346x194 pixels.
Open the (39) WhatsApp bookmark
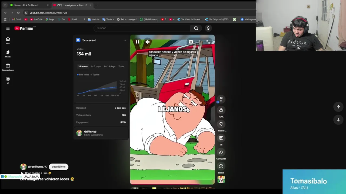(x=149, y=19)
